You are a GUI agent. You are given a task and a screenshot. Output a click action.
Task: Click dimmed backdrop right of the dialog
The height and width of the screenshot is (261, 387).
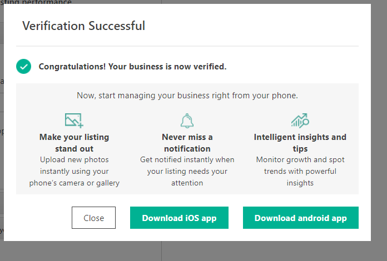379,123
